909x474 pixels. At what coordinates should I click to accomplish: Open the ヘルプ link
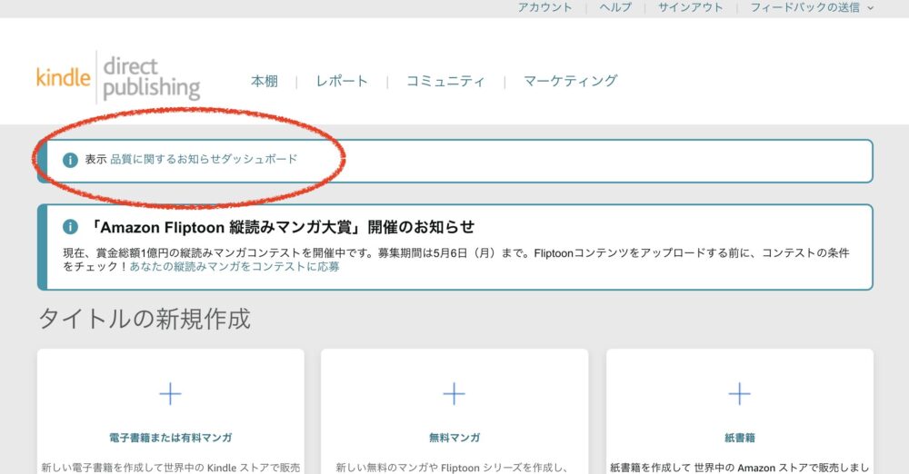(x=615, y=7)
